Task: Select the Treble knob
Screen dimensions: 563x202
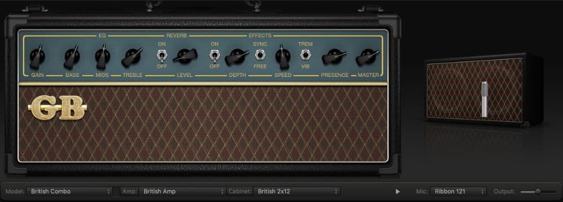Action: (x=132, y=57)
